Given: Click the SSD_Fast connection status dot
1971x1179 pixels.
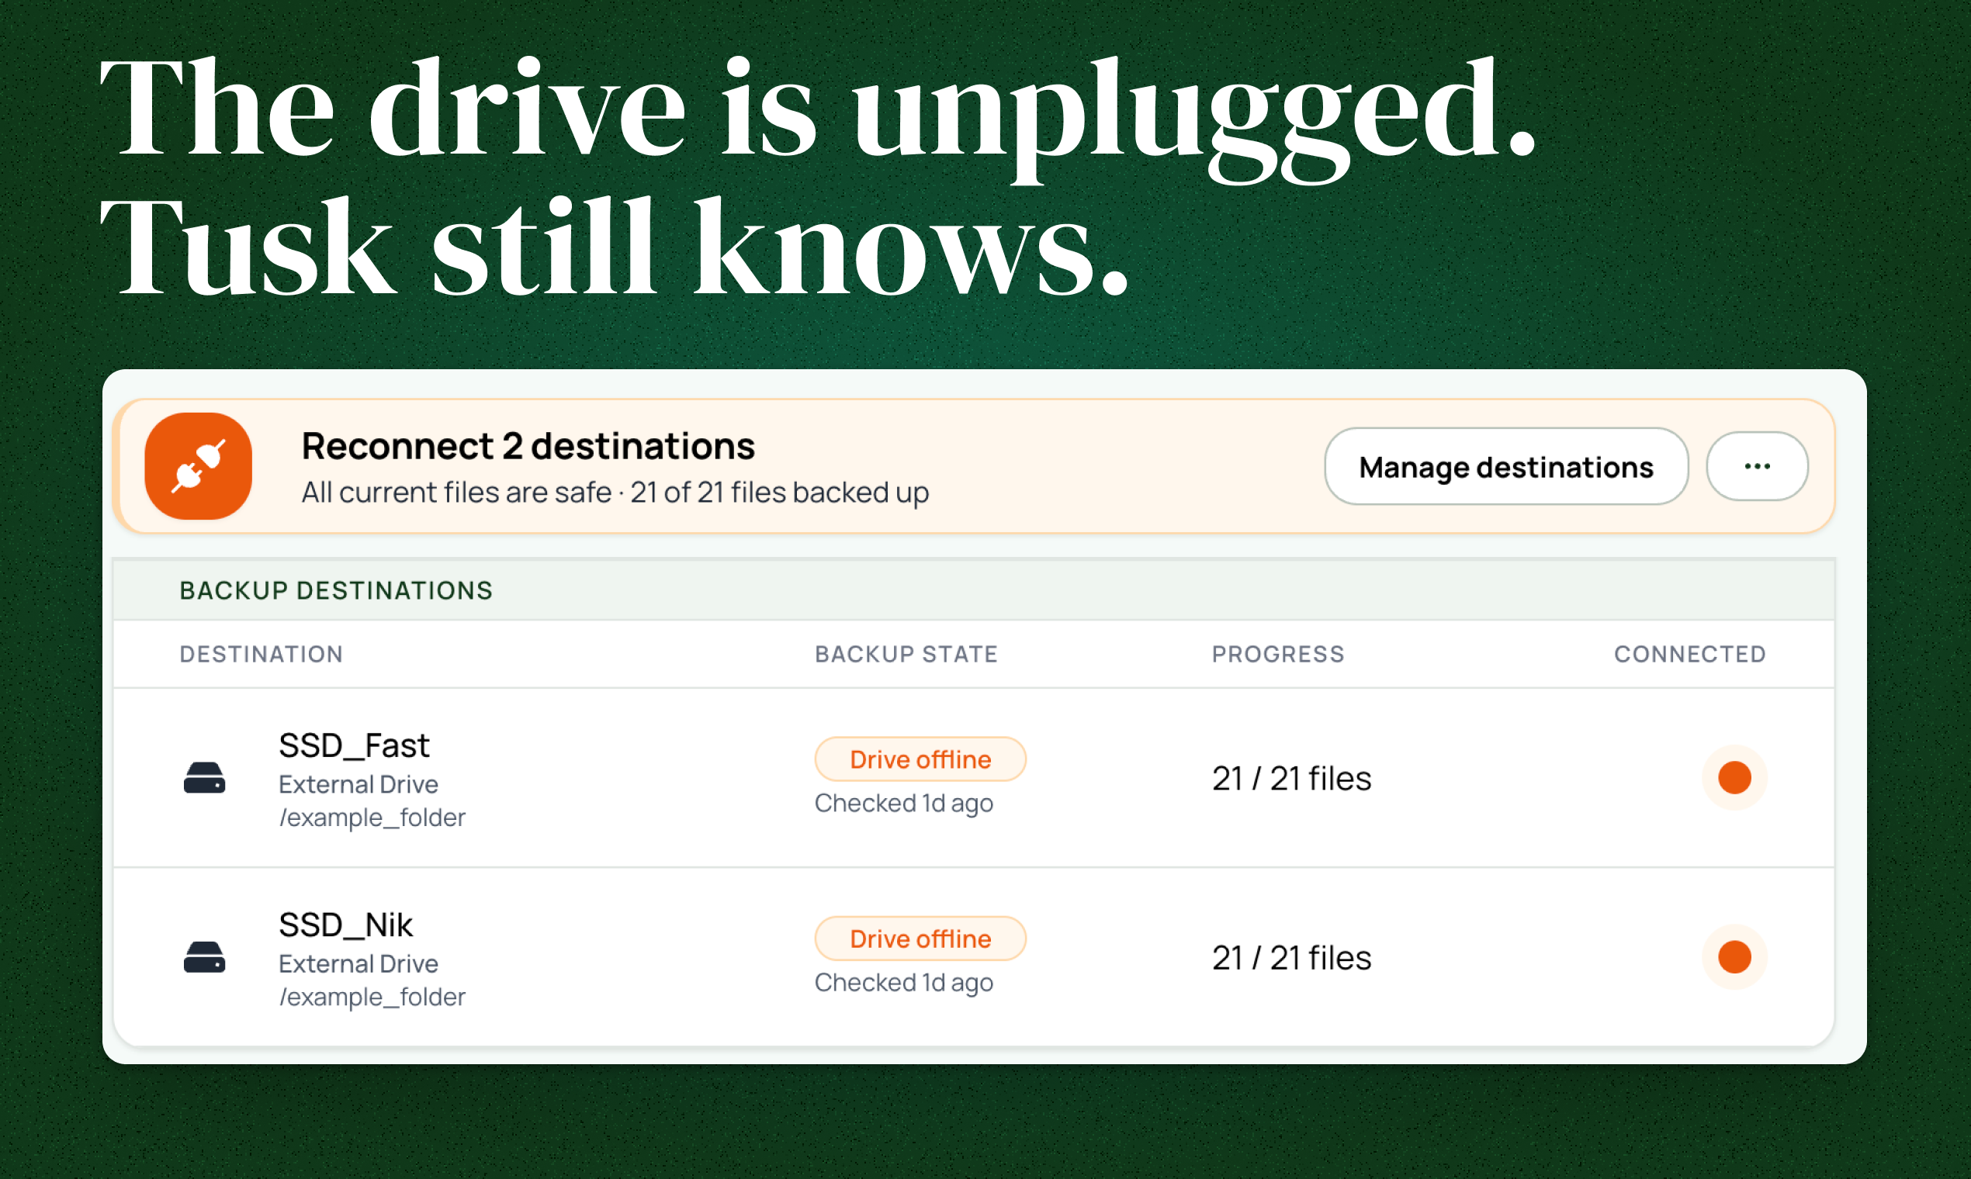Looking at the screenshot, I should [x=1734, y=778].
